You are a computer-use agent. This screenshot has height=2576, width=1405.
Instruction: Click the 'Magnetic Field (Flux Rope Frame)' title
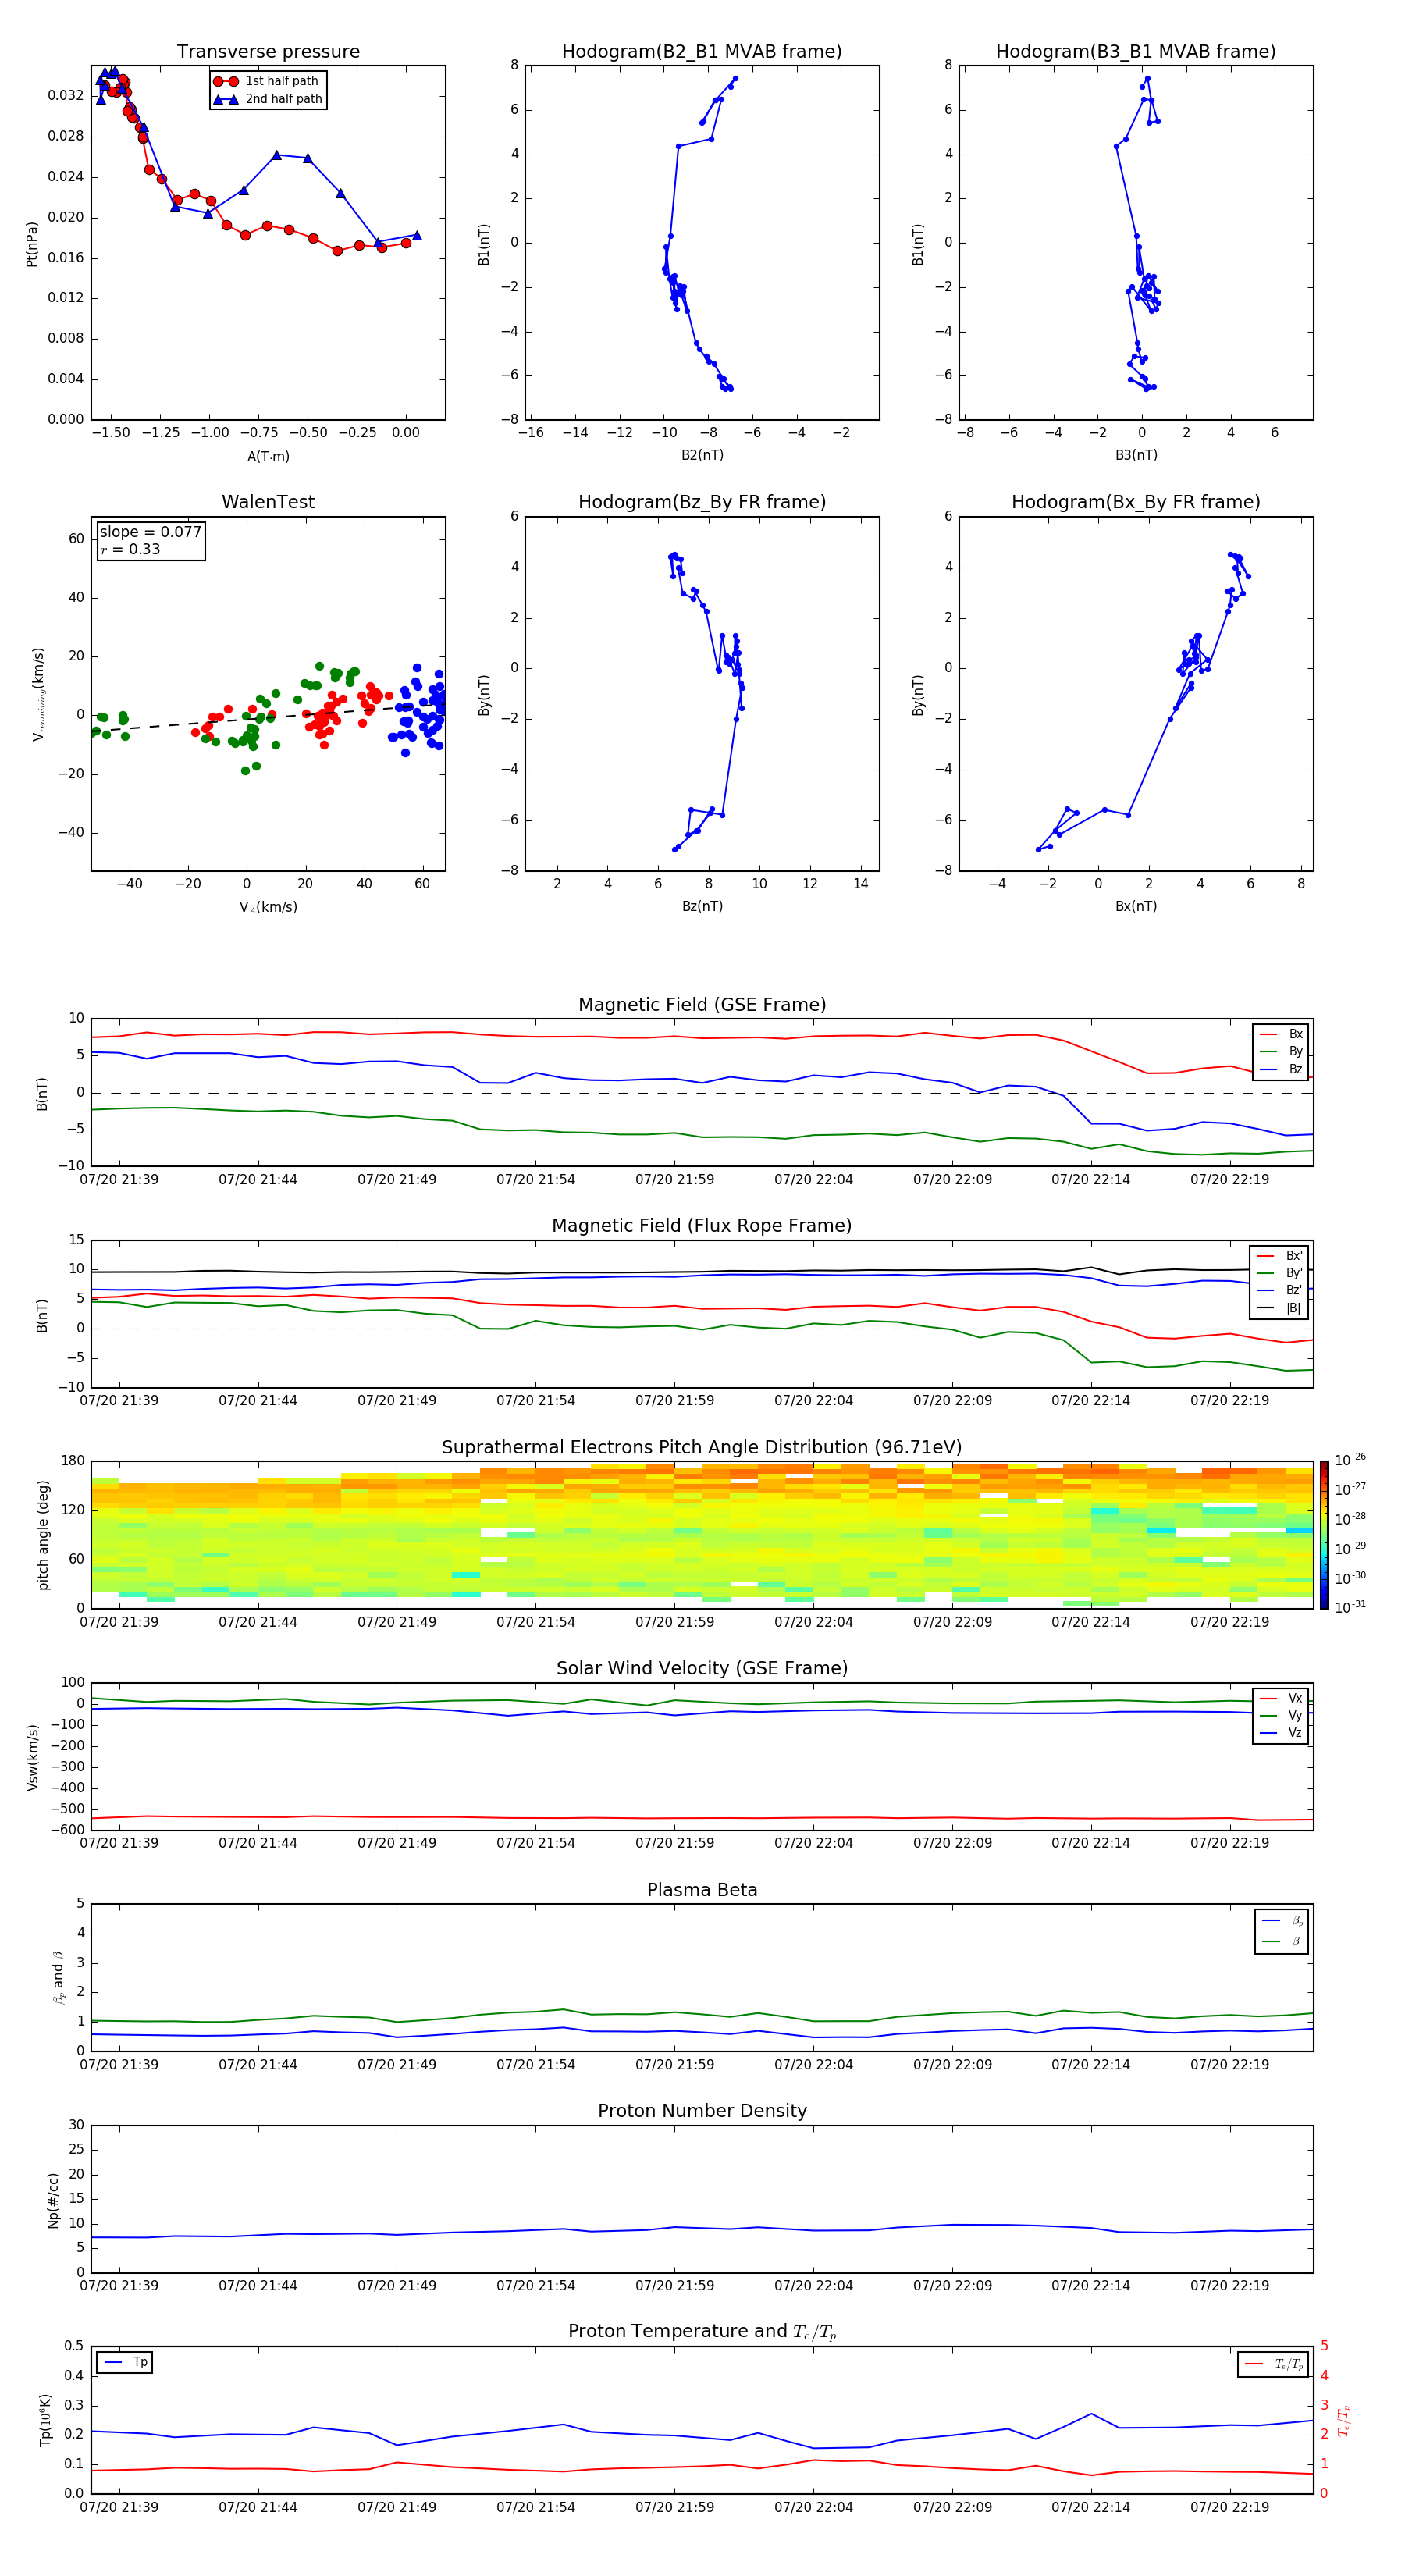pos(702,1226)
